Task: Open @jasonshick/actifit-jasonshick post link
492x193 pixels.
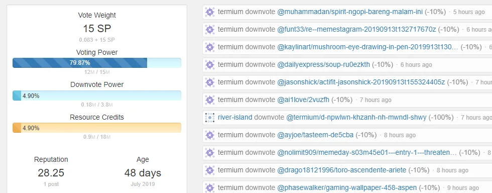Action: 361,82
